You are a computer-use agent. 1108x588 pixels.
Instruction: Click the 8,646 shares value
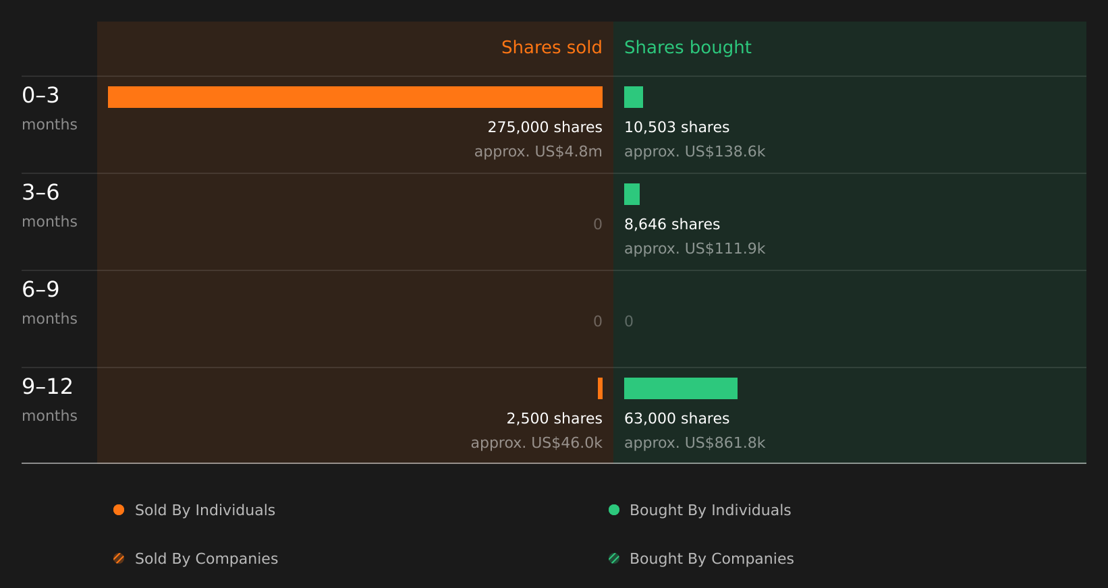(672, 225)
